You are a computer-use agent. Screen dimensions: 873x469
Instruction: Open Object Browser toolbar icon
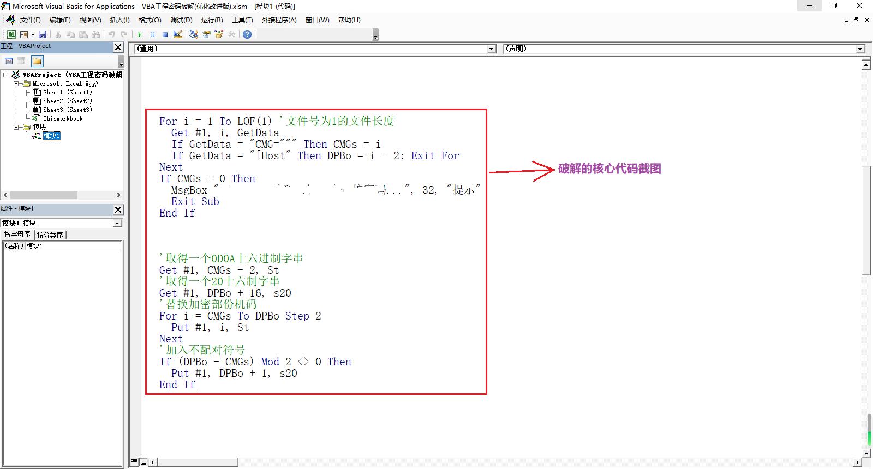click(219, 34)
